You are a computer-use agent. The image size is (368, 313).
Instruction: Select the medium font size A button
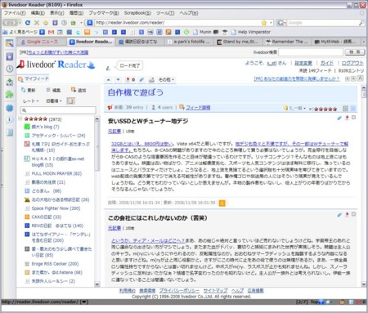(x=353, y=78)
